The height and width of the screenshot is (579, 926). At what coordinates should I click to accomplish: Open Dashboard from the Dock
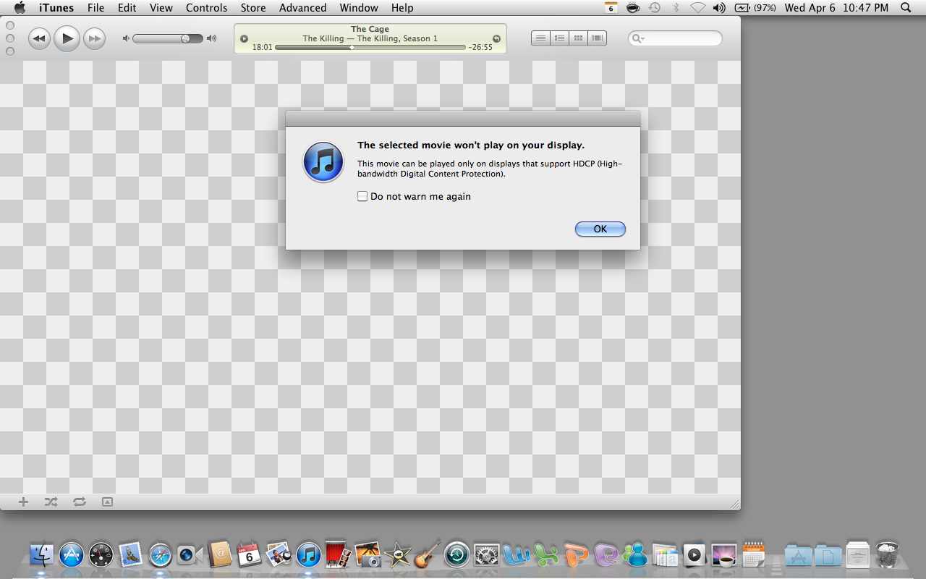[x=101, y=555]
